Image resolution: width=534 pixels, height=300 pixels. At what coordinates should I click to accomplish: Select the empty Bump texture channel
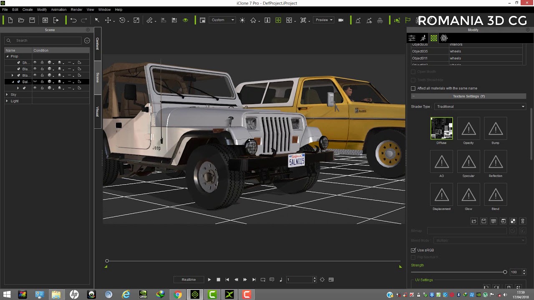[x=496, y=128]
